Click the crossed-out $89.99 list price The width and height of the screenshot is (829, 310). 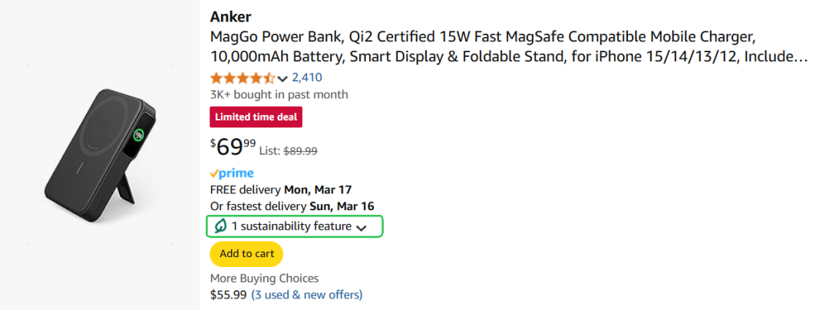[301, 151]
